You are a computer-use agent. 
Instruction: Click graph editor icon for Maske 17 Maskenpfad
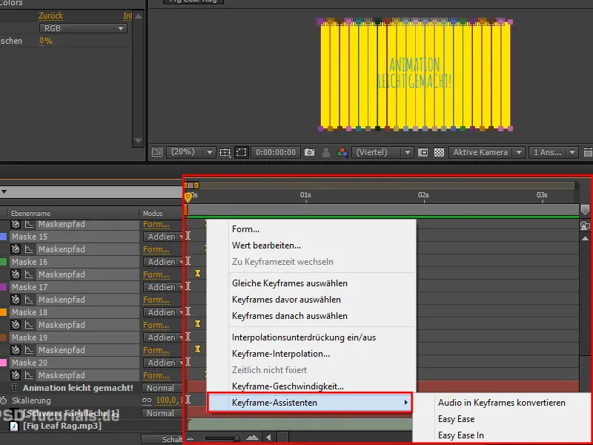coord(29,300)
